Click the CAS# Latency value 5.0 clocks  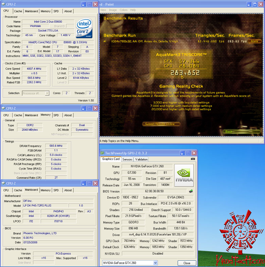[56, 155]
